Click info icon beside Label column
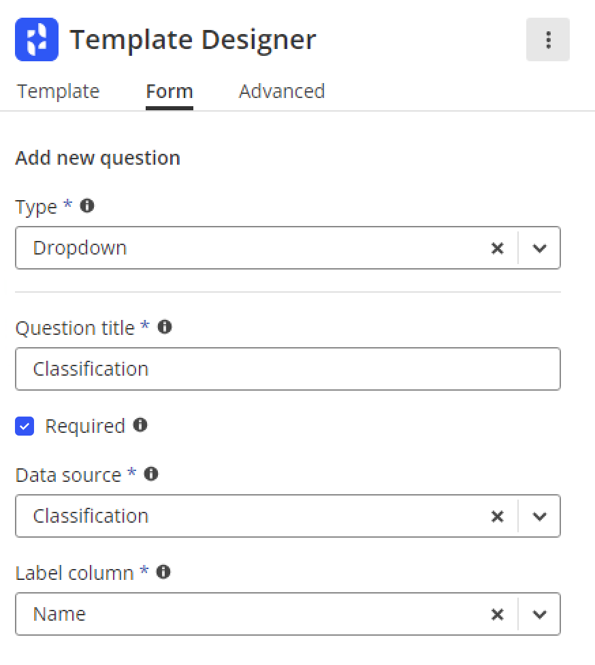This screenshot has height=665, width=595. (x=163, y=572)
